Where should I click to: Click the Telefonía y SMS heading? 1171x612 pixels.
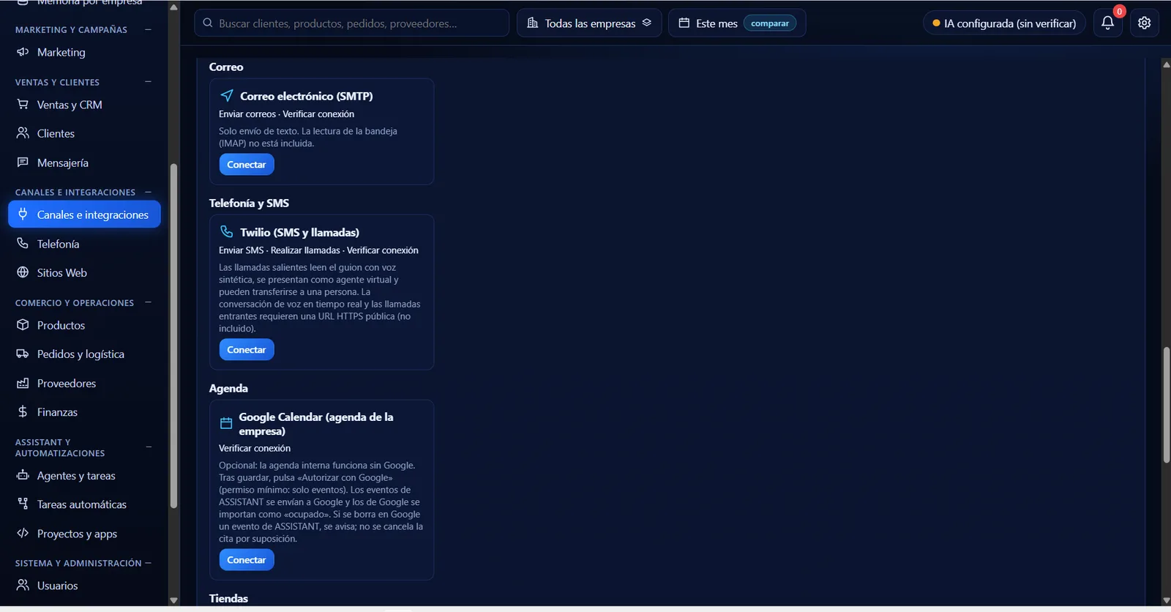[x=249, y=204]
